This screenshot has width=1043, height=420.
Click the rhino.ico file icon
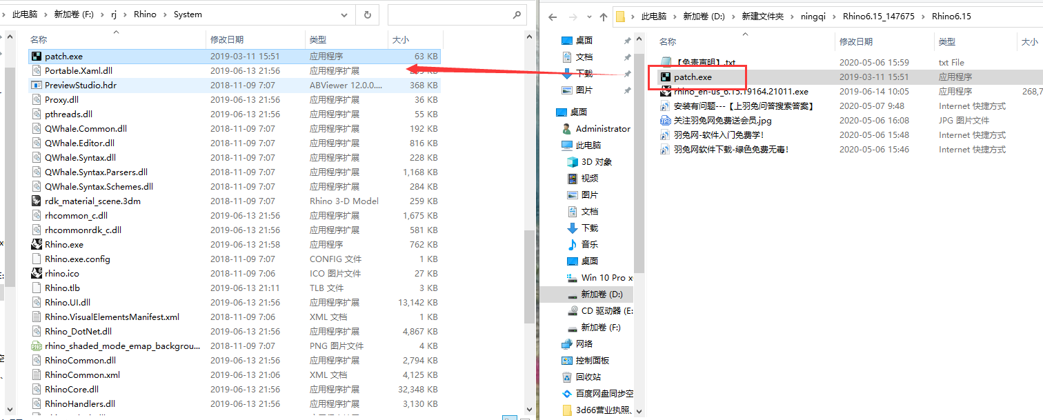click(37, 273)
